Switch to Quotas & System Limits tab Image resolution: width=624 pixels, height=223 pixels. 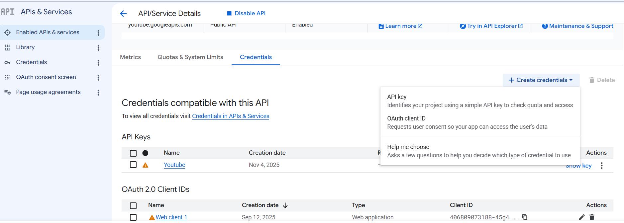[190, 57]
